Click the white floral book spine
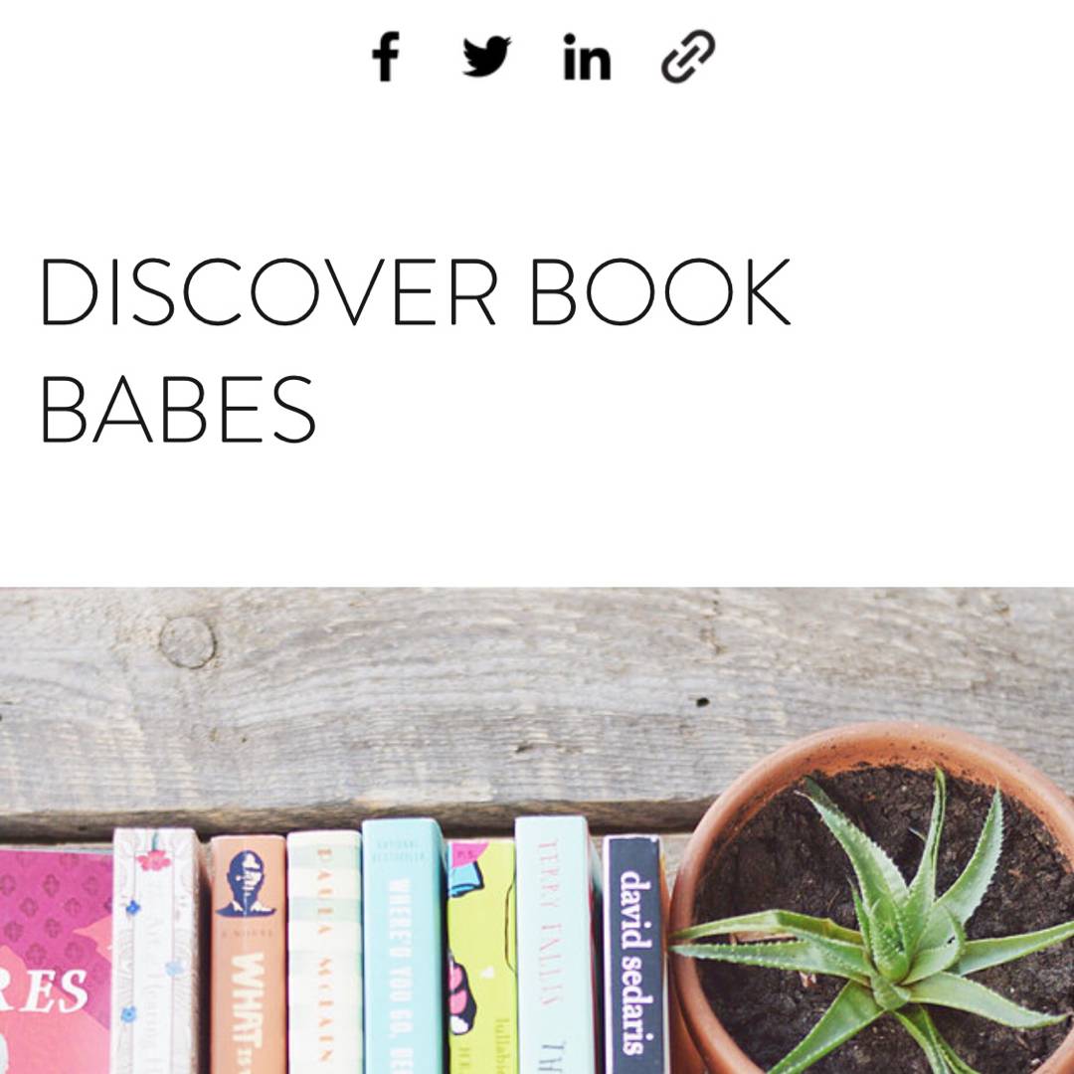1074x1074 pixels. (x=158, y=951)
